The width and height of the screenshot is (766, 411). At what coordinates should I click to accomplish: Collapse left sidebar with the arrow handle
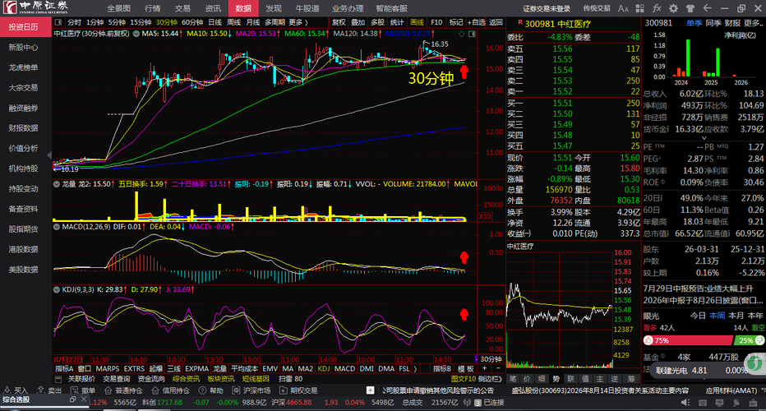click(x=49, y=155)
